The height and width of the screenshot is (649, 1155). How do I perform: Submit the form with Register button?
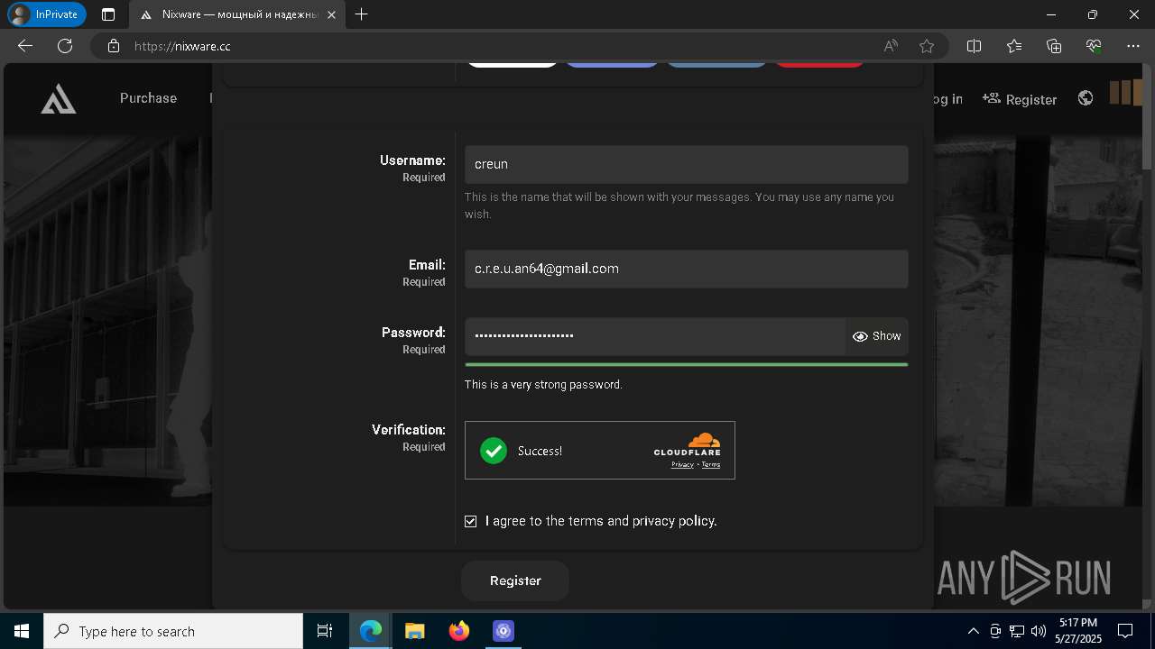515,581
